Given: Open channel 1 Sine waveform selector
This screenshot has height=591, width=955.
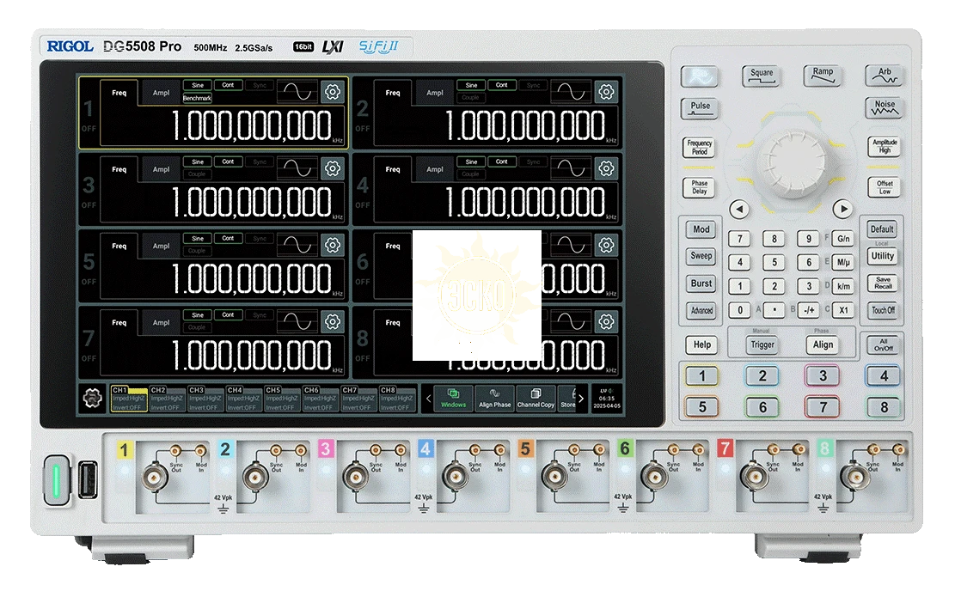Looking at the screenshot, I should coord(198,85).
